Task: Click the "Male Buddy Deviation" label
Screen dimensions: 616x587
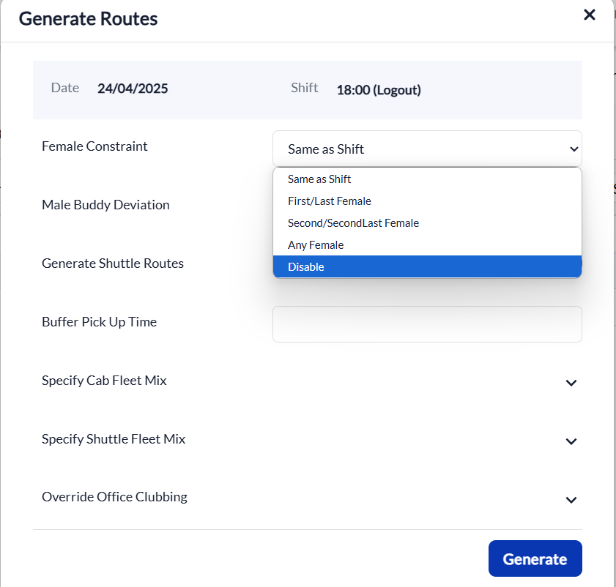Action: [105, 205]
